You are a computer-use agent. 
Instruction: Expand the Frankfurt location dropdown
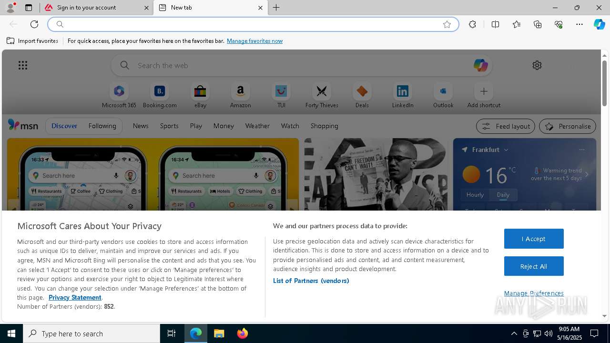pyautogui.click(x=506, y=150)
